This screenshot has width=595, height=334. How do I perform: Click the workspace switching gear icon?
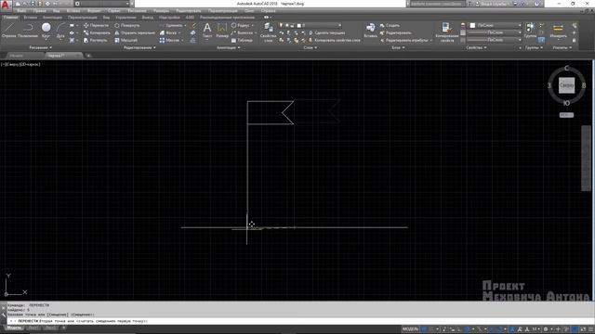point(546,329)
